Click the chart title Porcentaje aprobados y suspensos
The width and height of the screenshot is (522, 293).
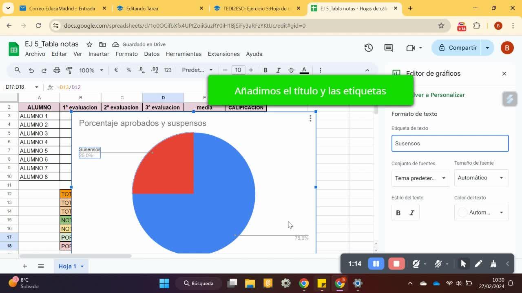[143, 123]
